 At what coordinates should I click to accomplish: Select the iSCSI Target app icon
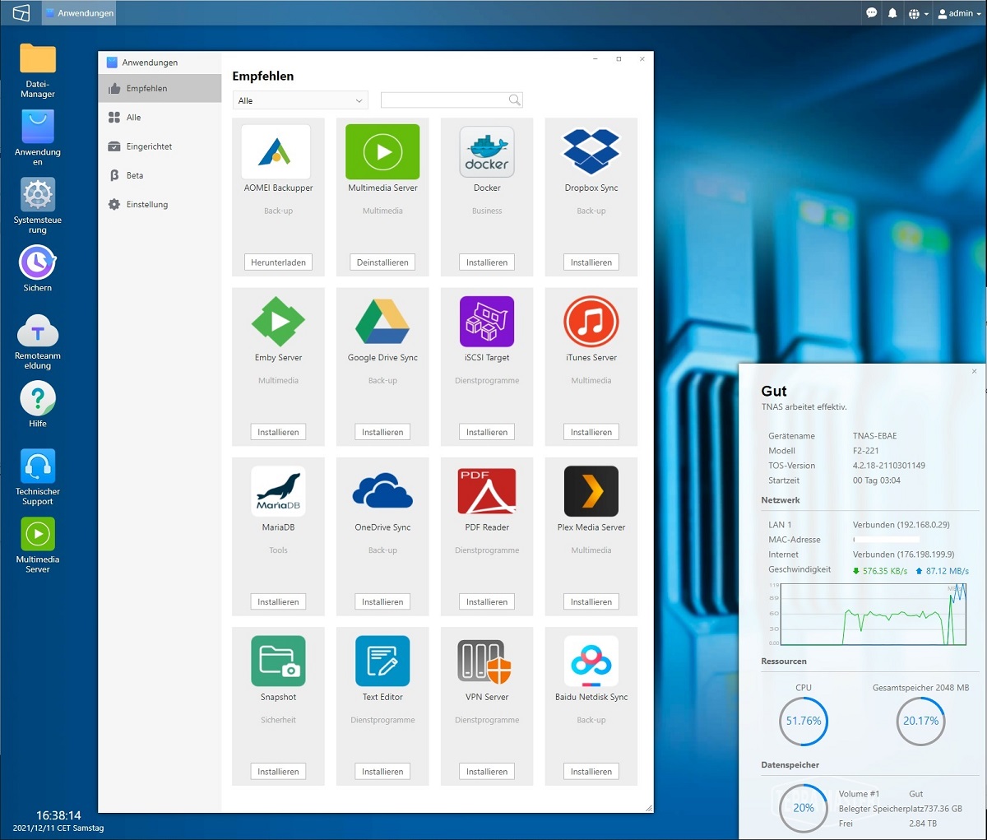tap(487, 322)
